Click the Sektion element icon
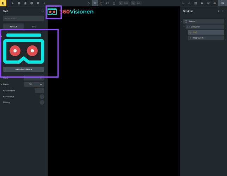Image resolution: width=227 pixels, height=176 pixels. coord(186,21)
